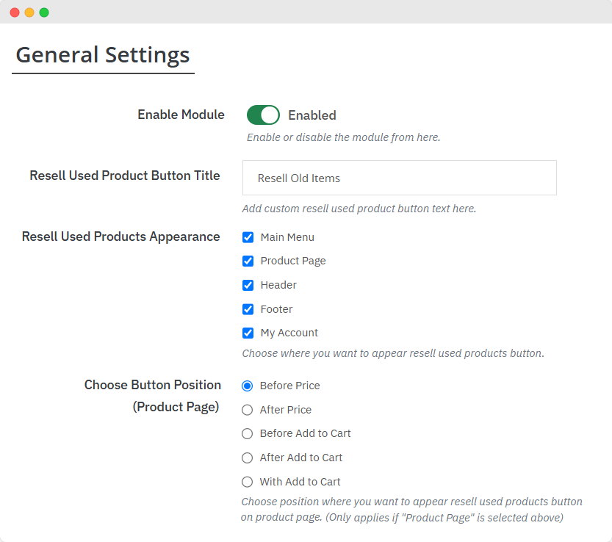
Task: Click the Main Menu label text
Action: click(x=287, y=237)
